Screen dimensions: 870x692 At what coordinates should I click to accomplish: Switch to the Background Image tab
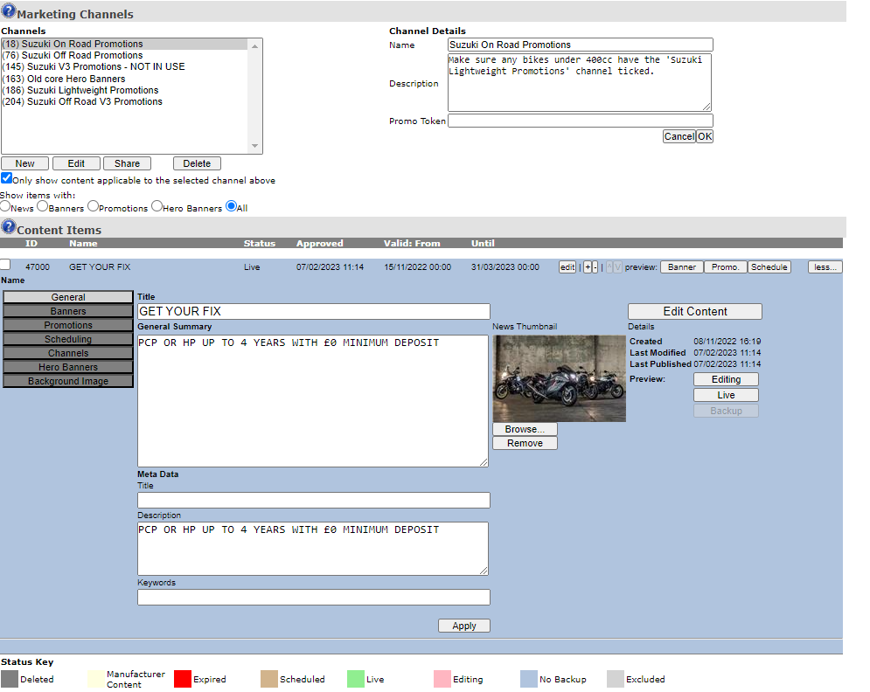click(x=68, y=381)
